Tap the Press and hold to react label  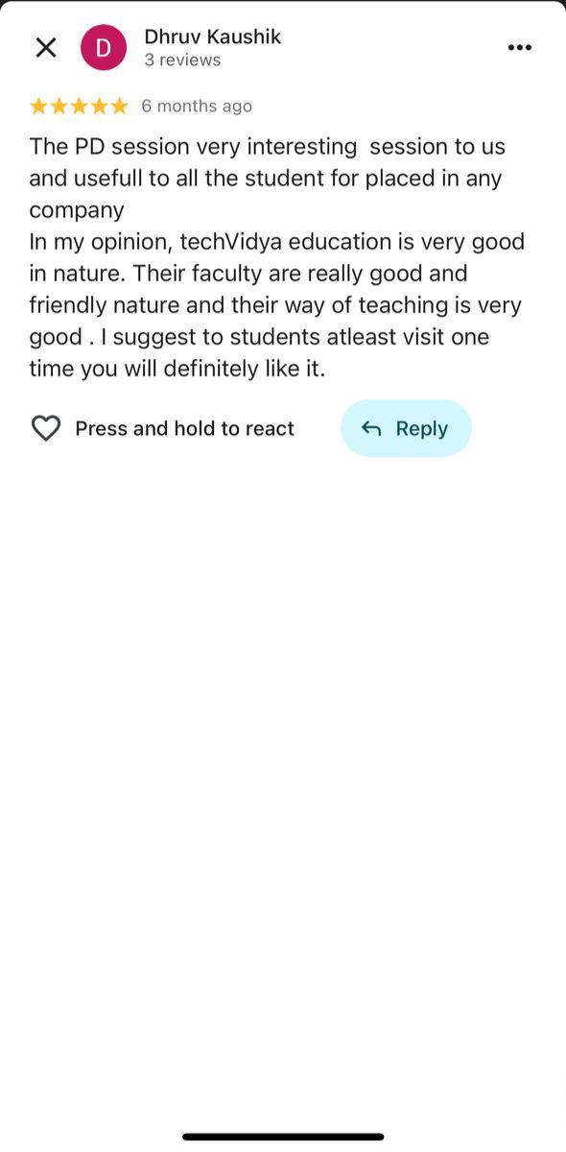click(184, 428)
